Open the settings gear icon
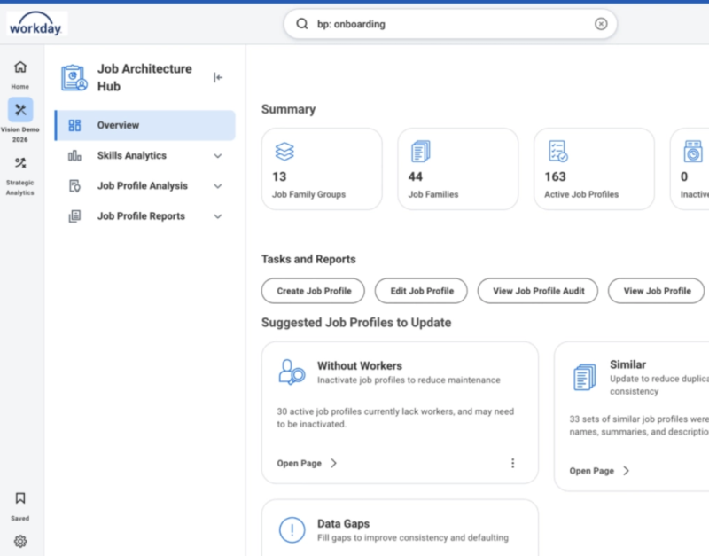 (19, 541)
